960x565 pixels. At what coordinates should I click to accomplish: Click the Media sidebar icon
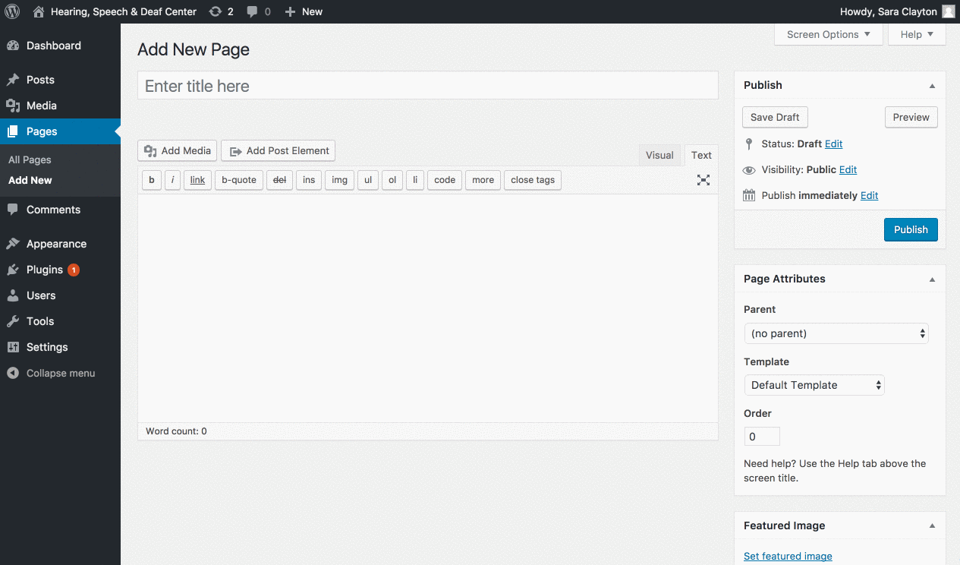tap(13, 106)
